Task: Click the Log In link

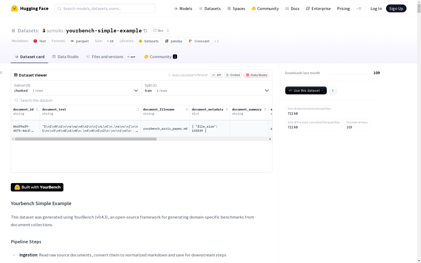Action: [376, 8]
